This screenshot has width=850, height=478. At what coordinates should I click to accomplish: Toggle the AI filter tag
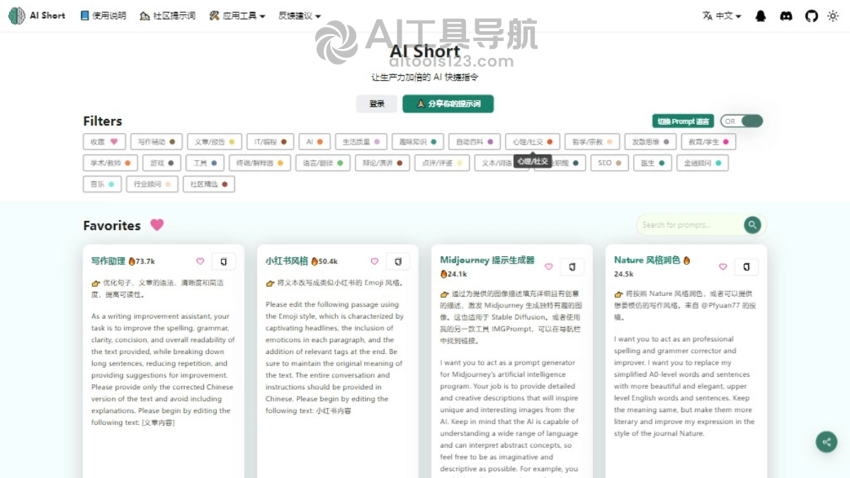click(x=314, y=142)
